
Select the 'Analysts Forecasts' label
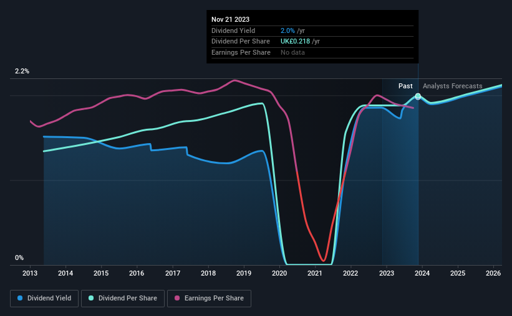click(x=452, y=86)
